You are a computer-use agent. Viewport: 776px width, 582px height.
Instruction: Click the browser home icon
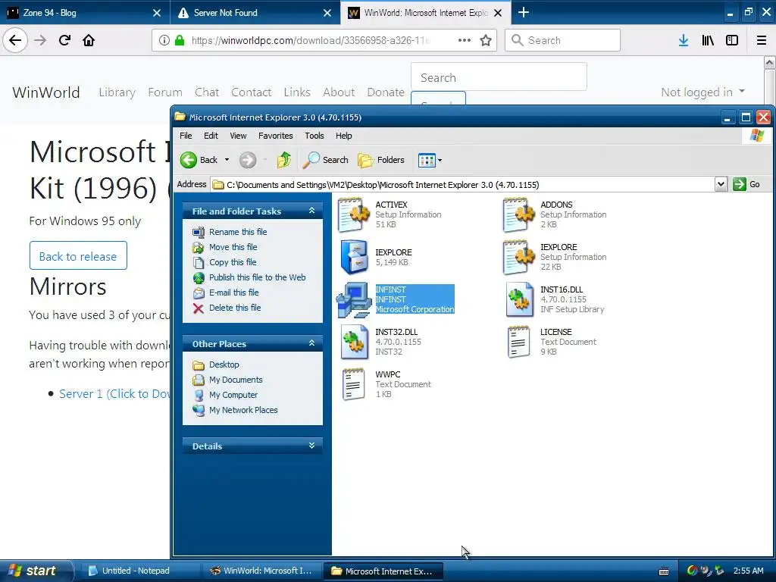coord(89,40)
